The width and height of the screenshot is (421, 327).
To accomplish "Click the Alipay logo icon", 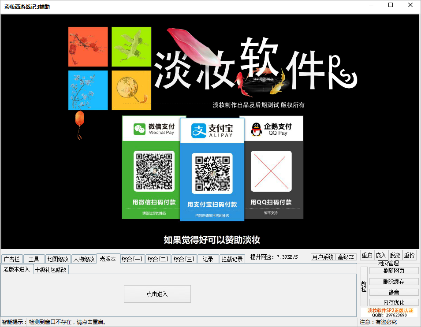I will point(199,131).
